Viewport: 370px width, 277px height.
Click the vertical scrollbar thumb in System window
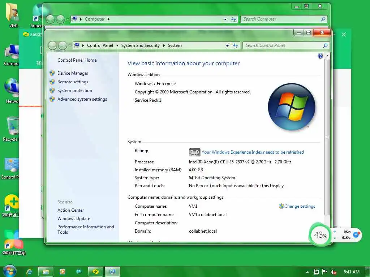pos(327,137)
